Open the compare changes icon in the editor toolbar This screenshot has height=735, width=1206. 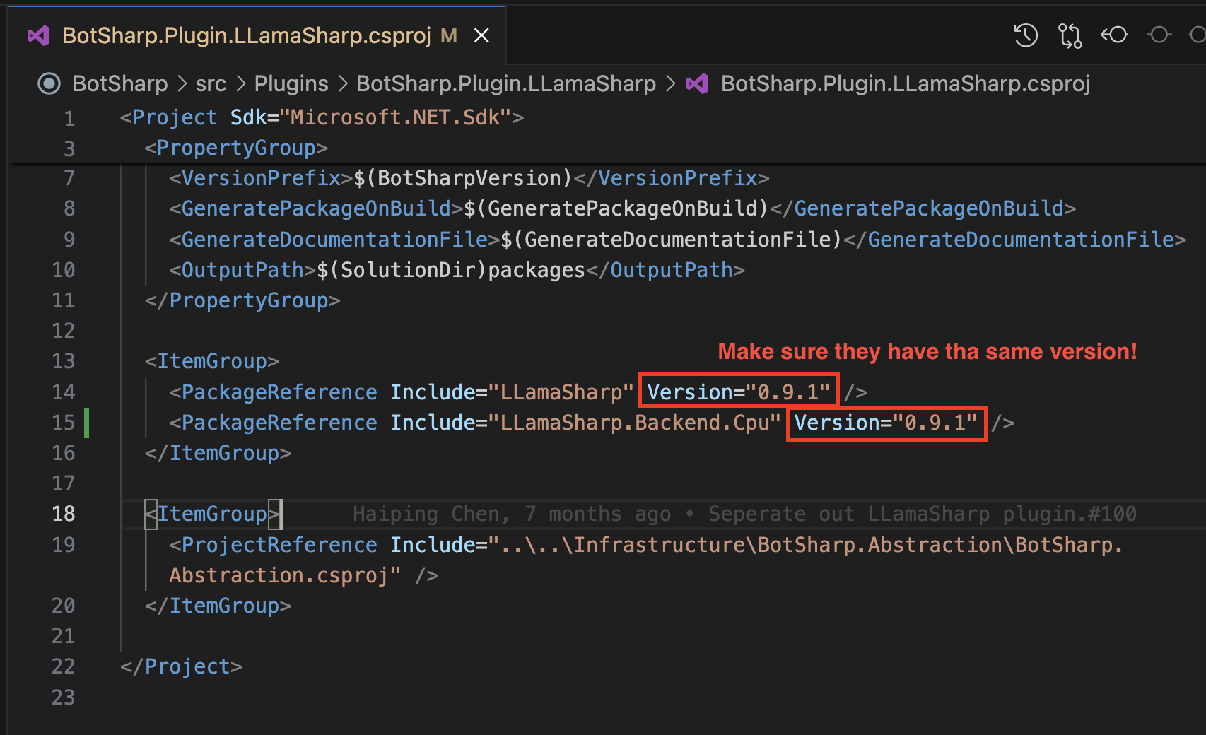[x=1070, y=35]
